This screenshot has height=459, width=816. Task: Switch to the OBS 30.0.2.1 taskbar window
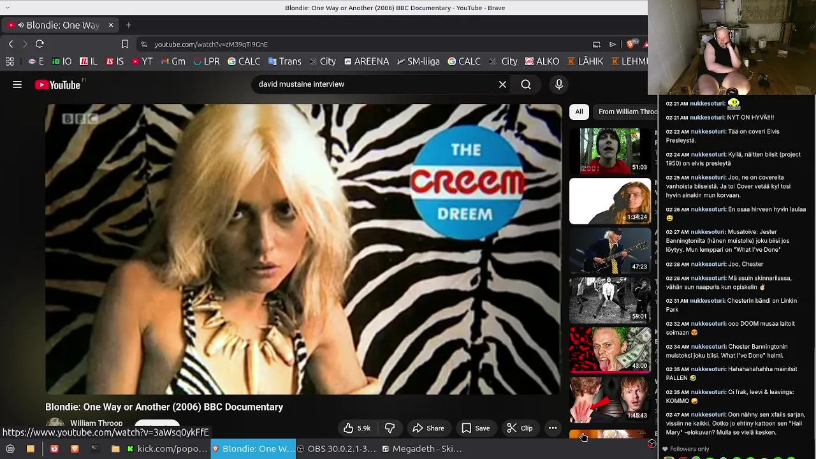[337, 449]
